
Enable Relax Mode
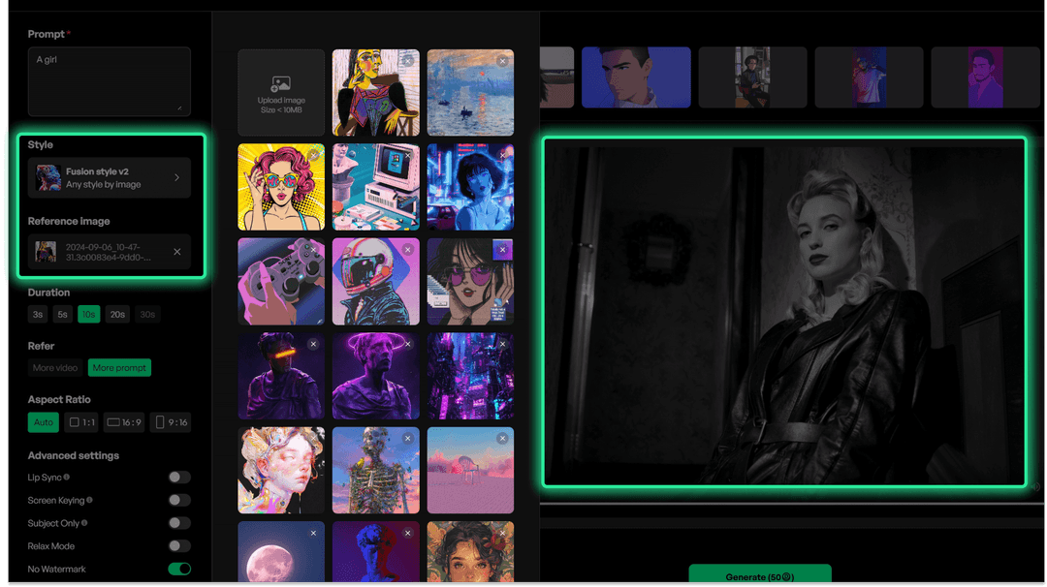(178, 545)
